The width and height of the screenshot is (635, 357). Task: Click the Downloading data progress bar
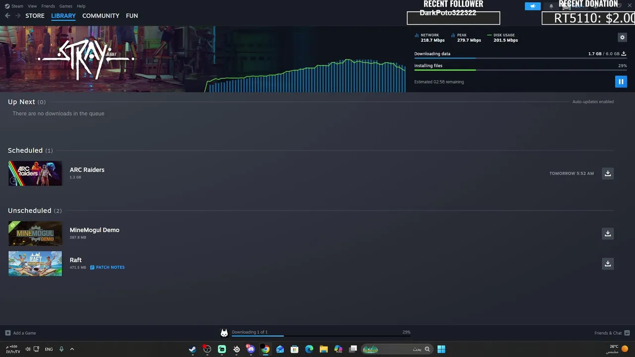click(x=520, y=59)
